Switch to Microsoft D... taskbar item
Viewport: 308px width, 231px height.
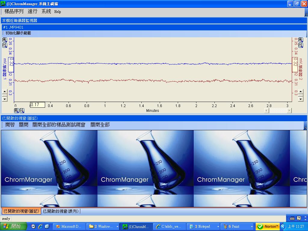pos(69,226)
